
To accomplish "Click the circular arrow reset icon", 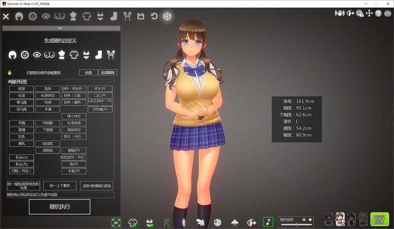I will point(154,16).
